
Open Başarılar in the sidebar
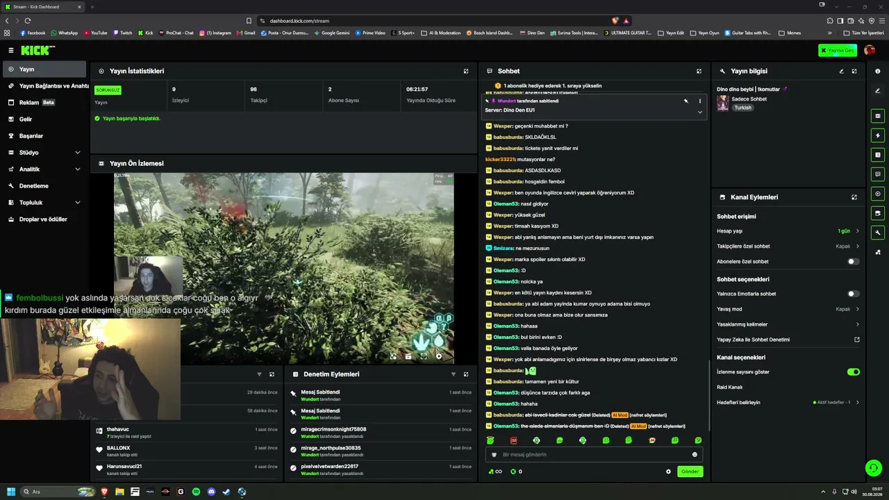(x=44, y=136)
